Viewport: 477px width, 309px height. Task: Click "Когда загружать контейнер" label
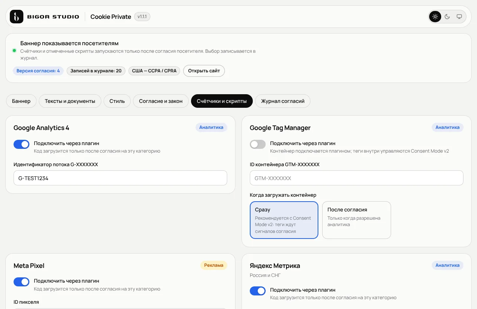(x=283, y=195)
